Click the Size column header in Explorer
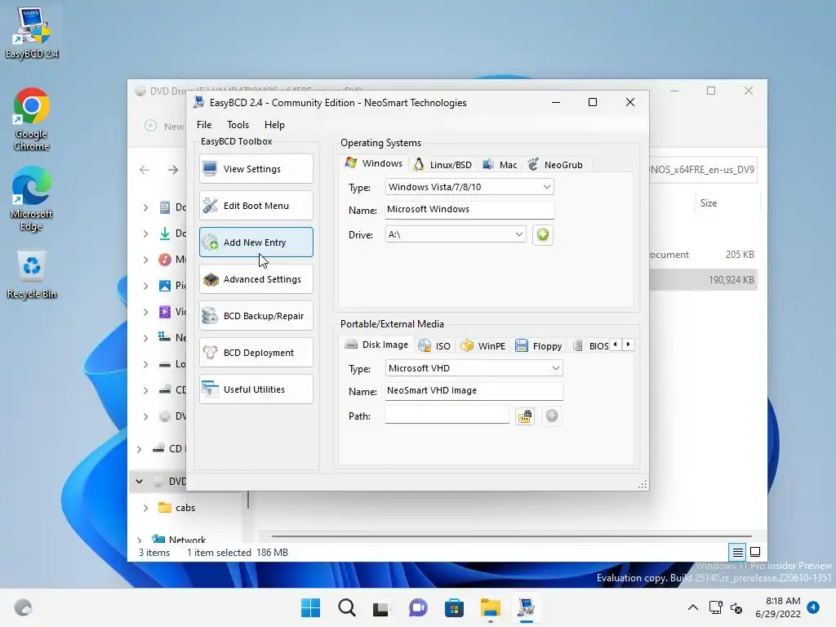 tap(709, 203)
